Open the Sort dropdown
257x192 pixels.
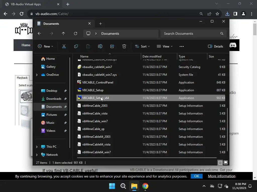pos(142,46)
